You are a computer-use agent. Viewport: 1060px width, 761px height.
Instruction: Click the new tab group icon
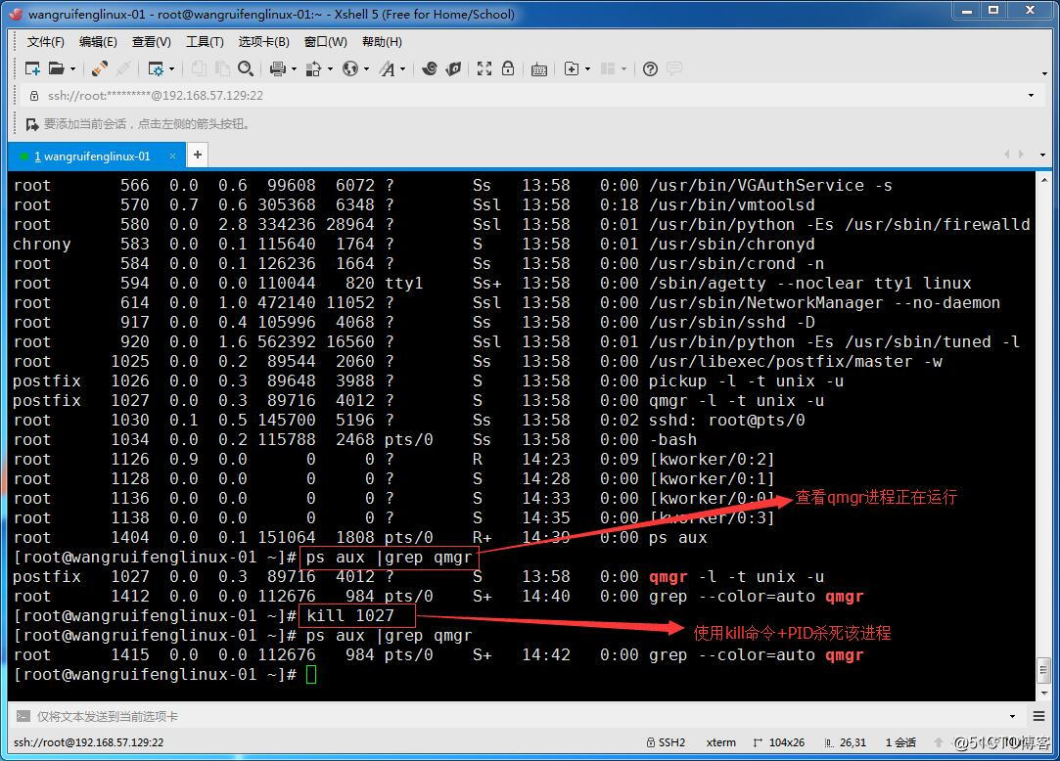(572, 68)
